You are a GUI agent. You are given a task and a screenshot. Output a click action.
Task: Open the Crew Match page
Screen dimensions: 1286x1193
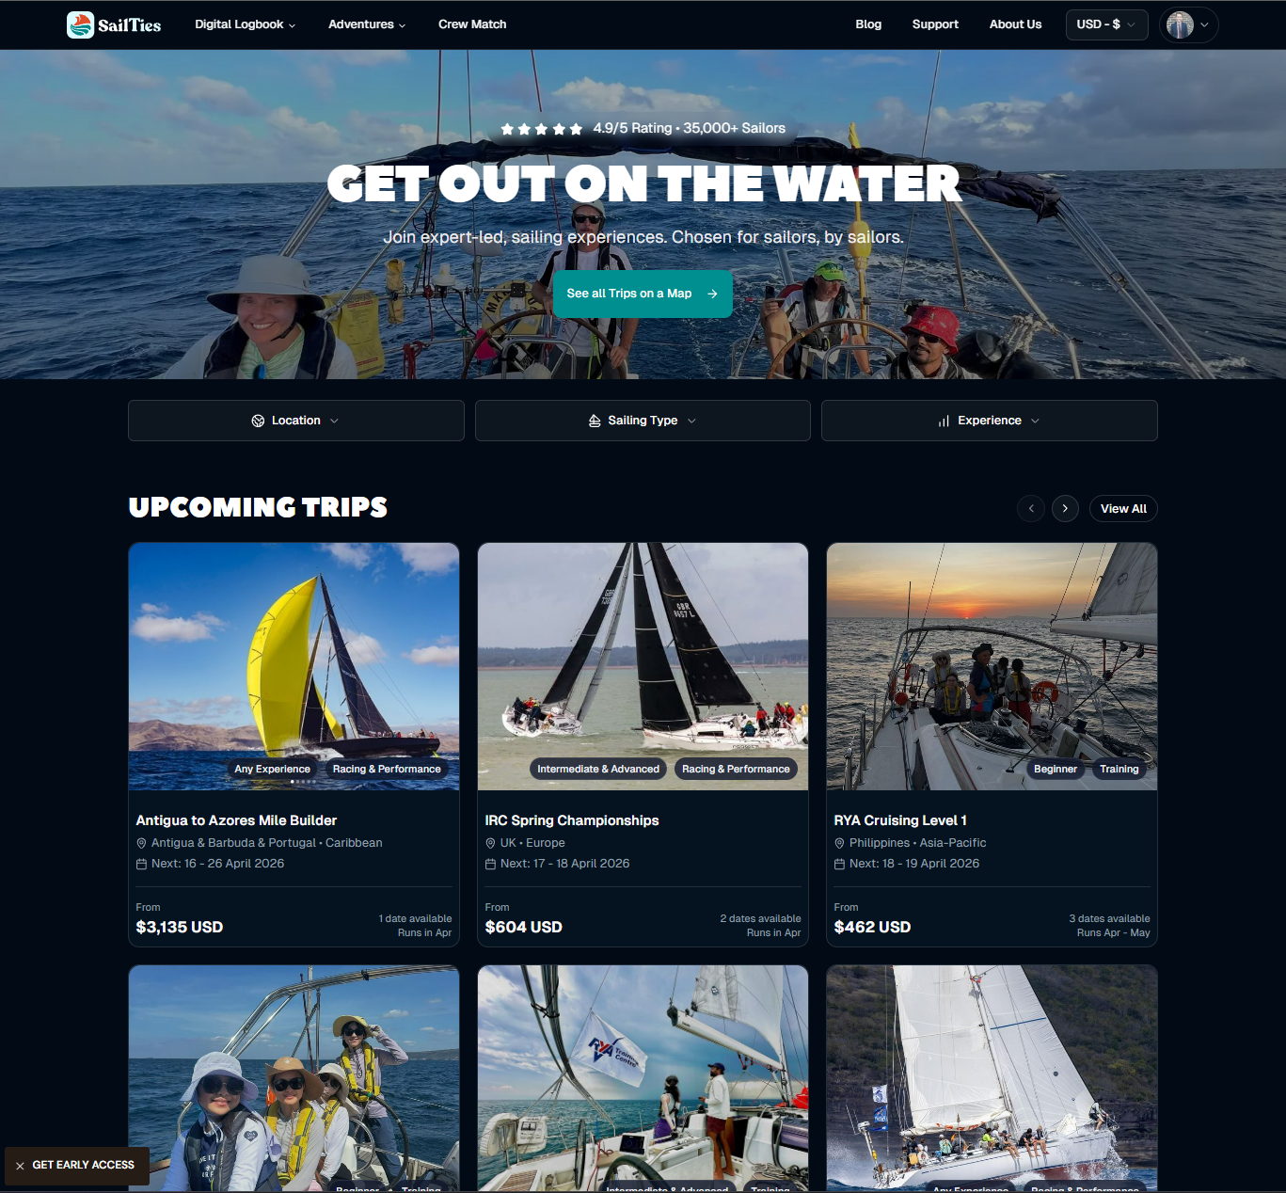tap(472, 24)
